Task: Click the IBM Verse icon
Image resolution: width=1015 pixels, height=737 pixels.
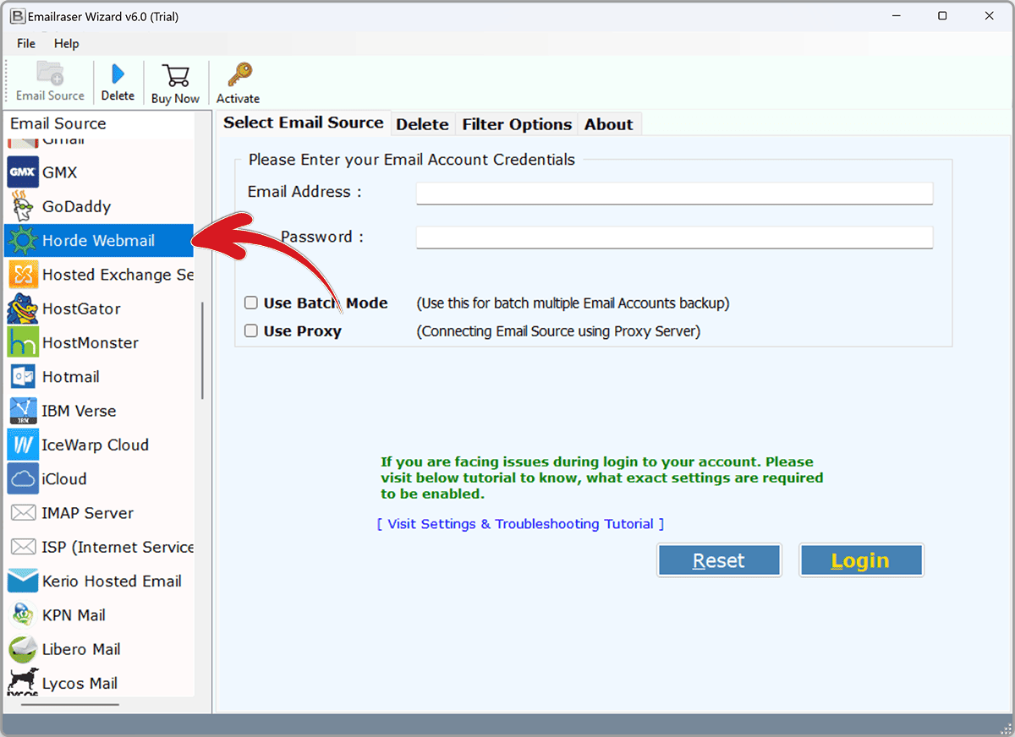Action: [23, 411]
